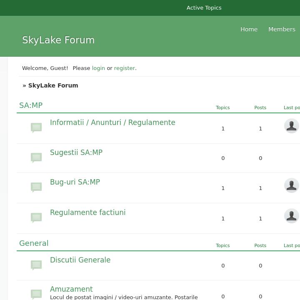Click the Amuzament board icon
The width and height of the screenshot is (300, 300).
click(36, 294)
